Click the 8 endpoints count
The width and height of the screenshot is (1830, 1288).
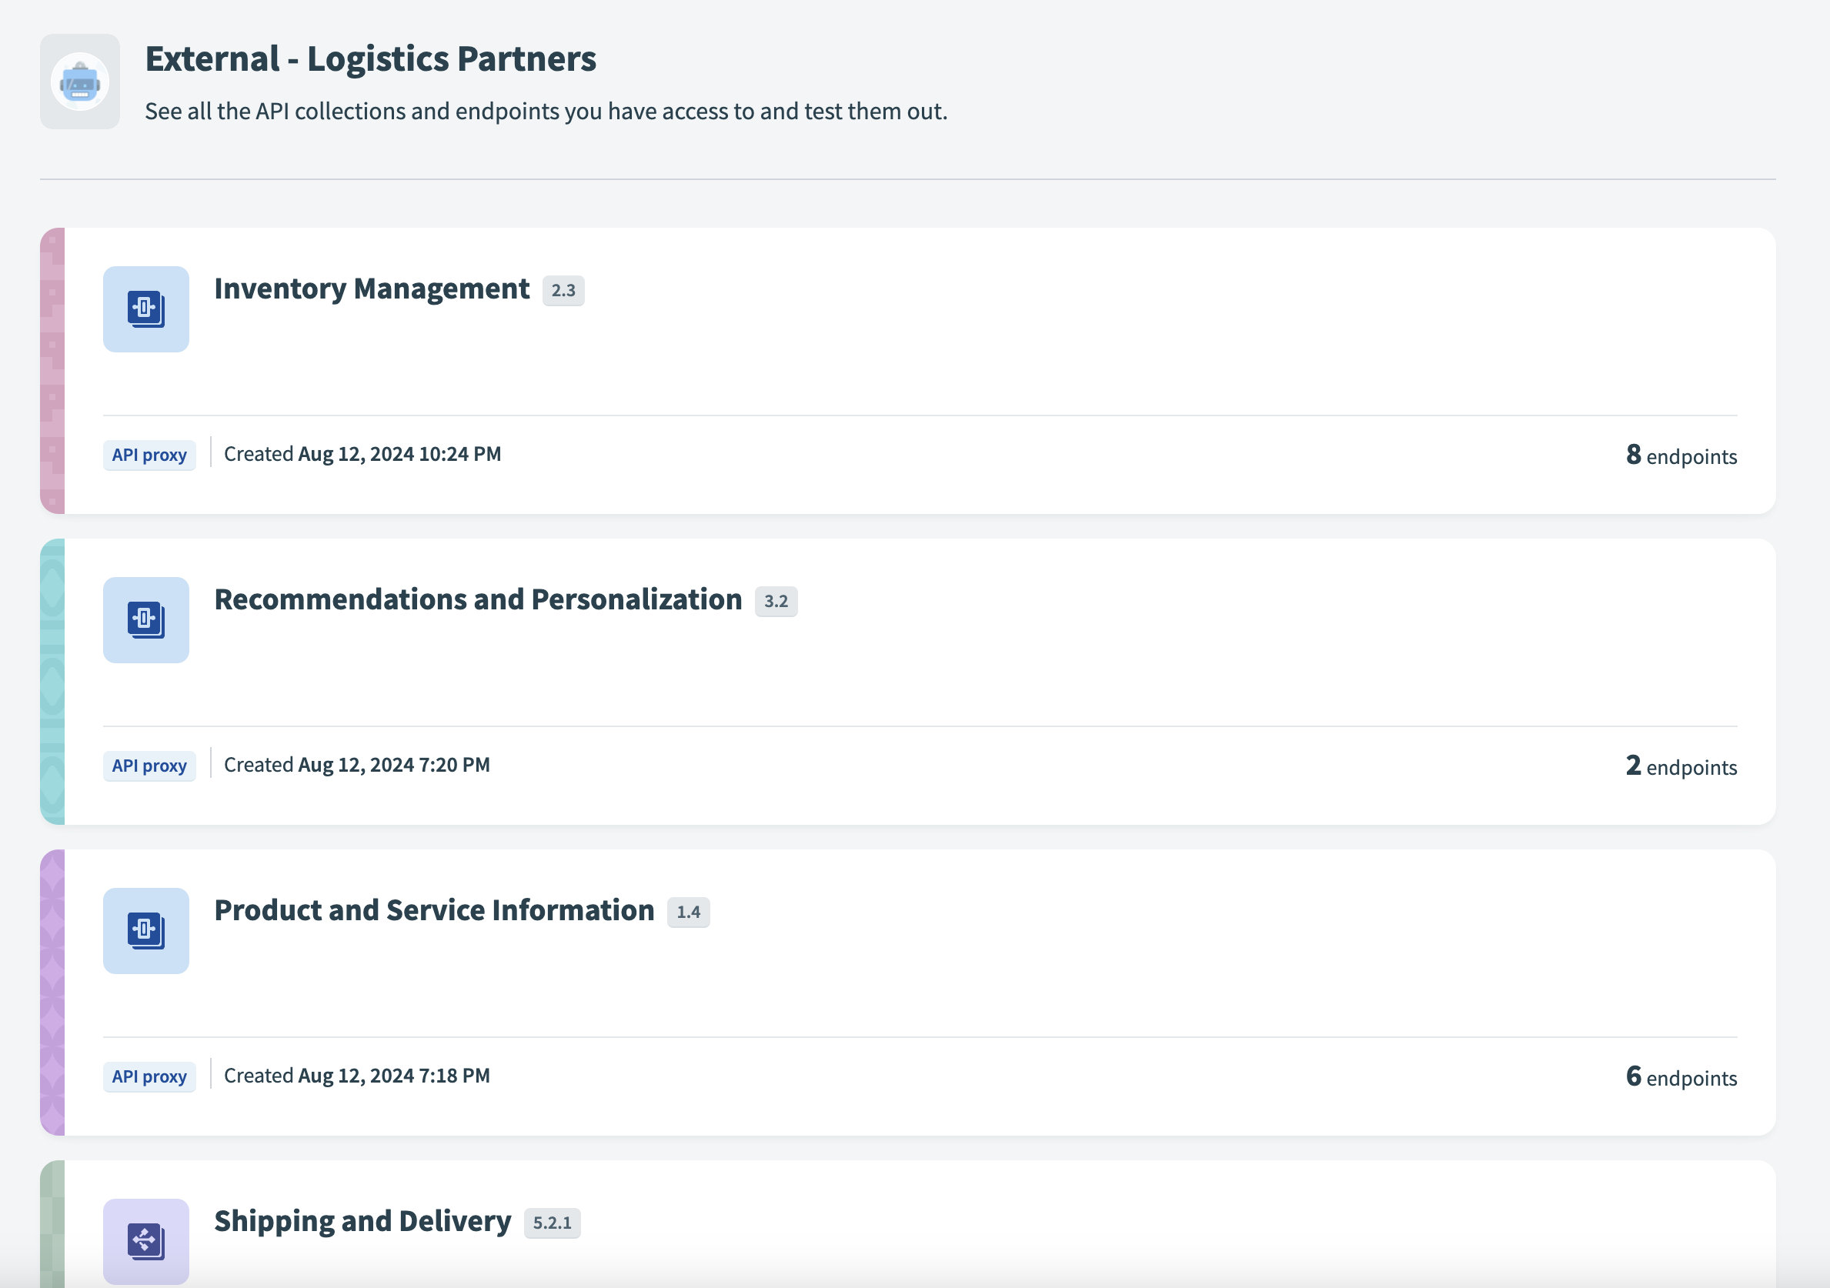click(x=1680, y=455)
